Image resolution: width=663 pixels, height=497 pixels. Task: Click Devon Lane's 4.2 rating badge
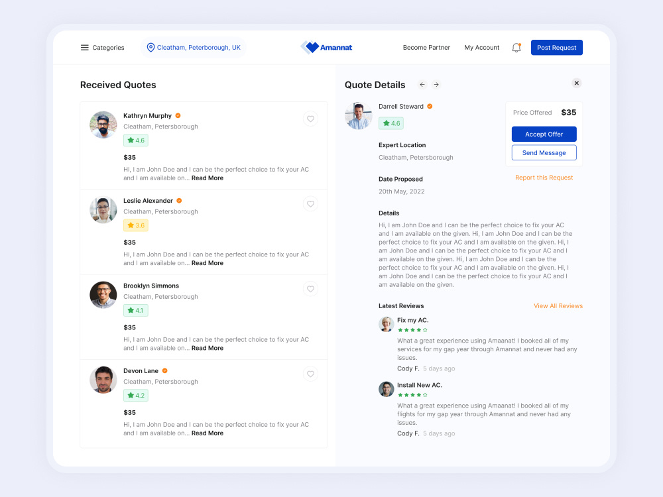[136, 395]
